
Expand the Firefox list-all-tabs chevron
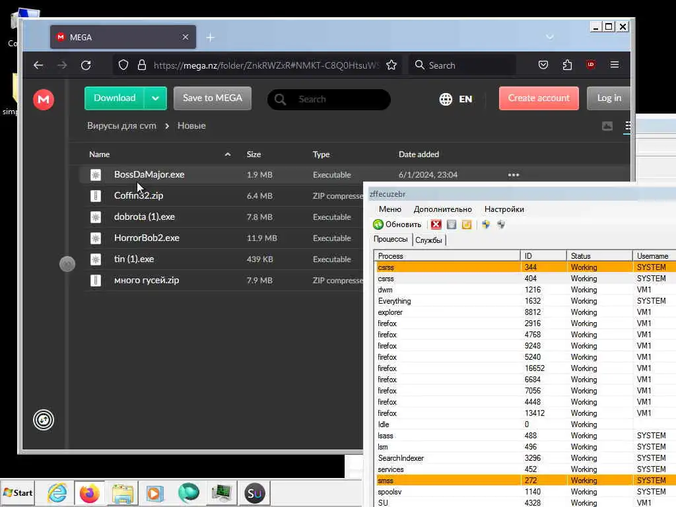pos(550,37)
